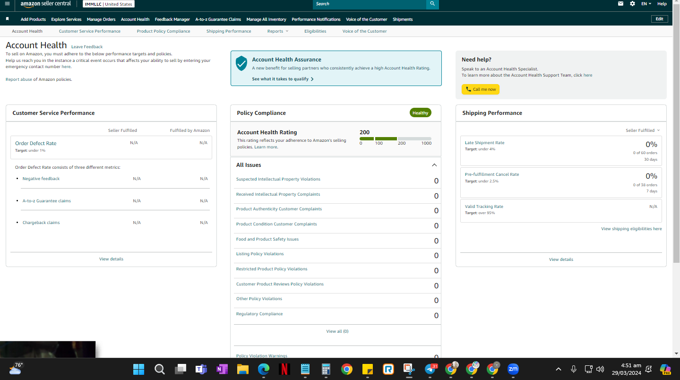Open Notepad from the taskbar
This screenshot has height=380, width=680.
(x=305, y=369)
